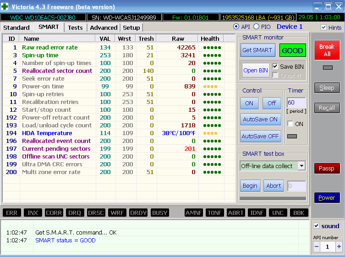Click the green GOOD status indicator
This screenshot has height=257, width=345.
click(x=292, y=50)
